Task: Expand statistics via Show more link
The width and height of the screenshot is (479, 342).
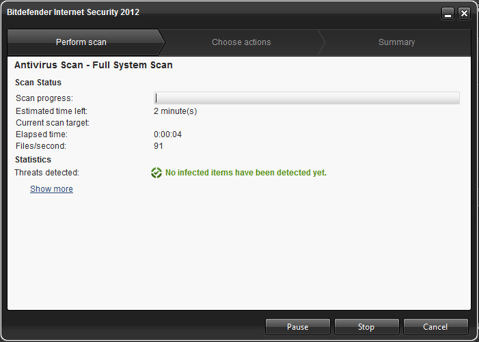Action: coord(51,189)
